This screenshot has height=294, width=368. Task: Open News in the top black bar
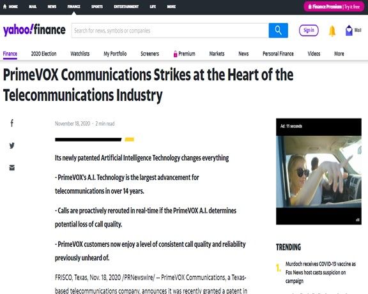click(x=52, y=7)
